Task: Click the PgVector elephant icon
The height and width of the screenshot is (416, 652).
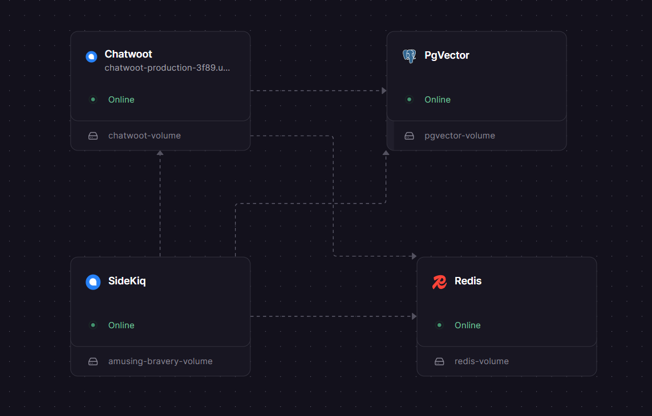Action: [x=409, y=55]
